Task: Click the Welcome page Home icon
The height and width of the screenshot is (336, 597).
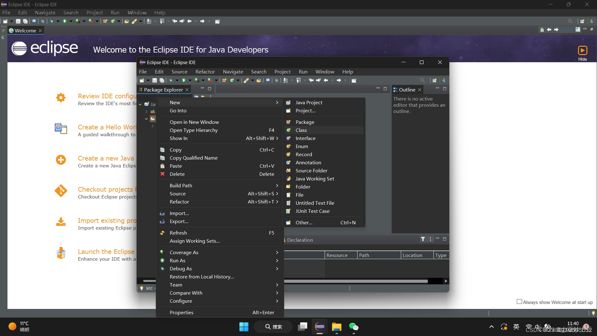Action: tap(542, 30)
